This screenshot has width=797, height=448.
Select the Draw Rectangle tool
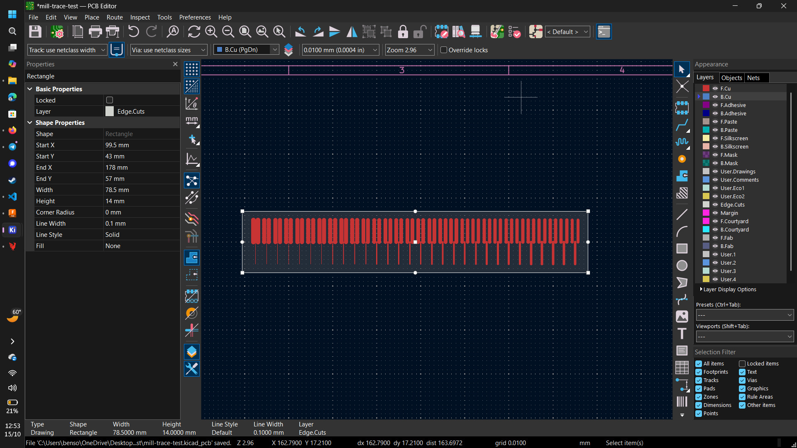click(682, 248)
